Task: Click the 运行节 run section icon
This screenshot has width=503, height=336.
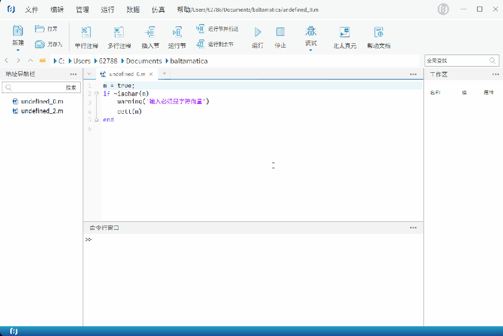Action: (177, 32)
